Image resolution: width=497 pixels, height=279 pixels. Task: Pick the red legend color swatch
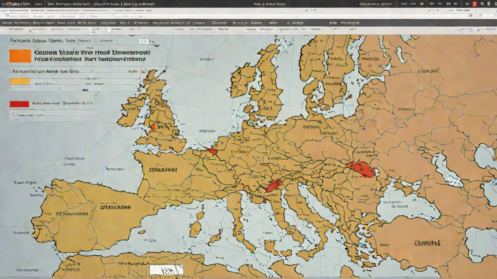[x=19, y=104]
